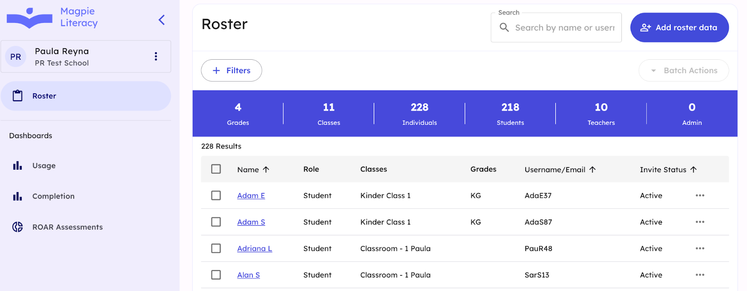Toggle the select-all checkbox in the table header
This screenshot has width=747, height=291.
(x=216, y=169)
